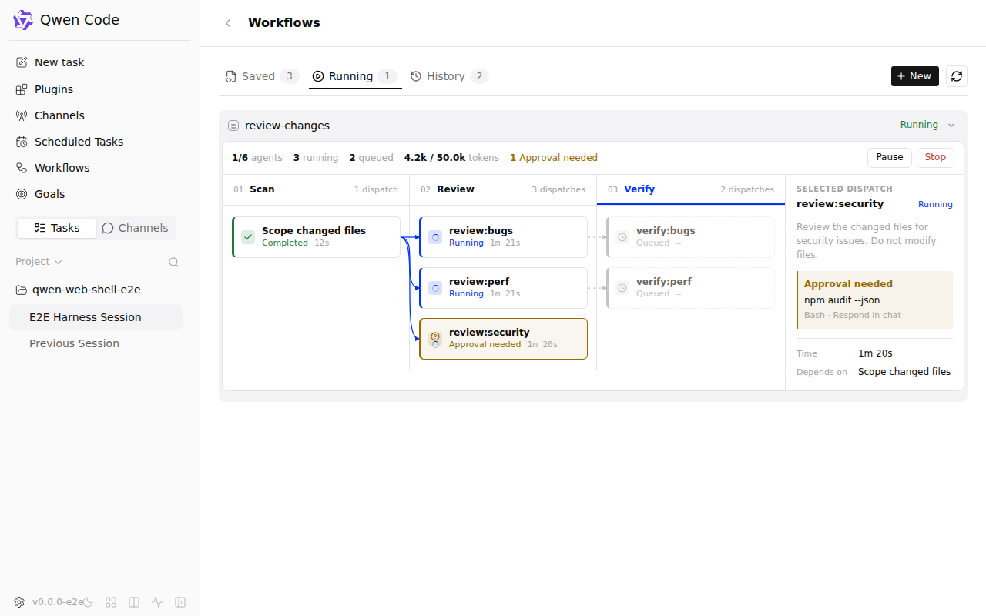
Task: Click the spinner icon on review:perf
Action: [435, 288]
